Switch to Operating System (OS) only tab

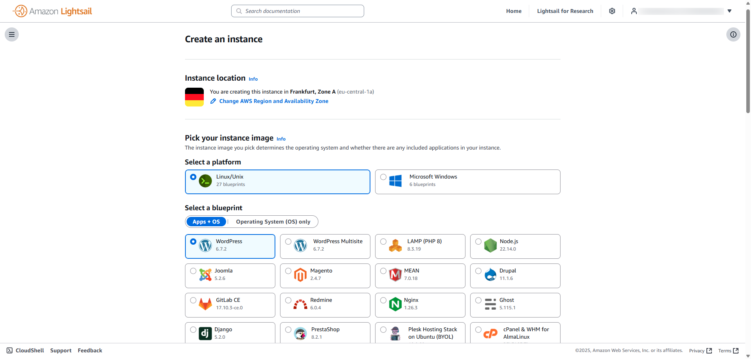273,222
